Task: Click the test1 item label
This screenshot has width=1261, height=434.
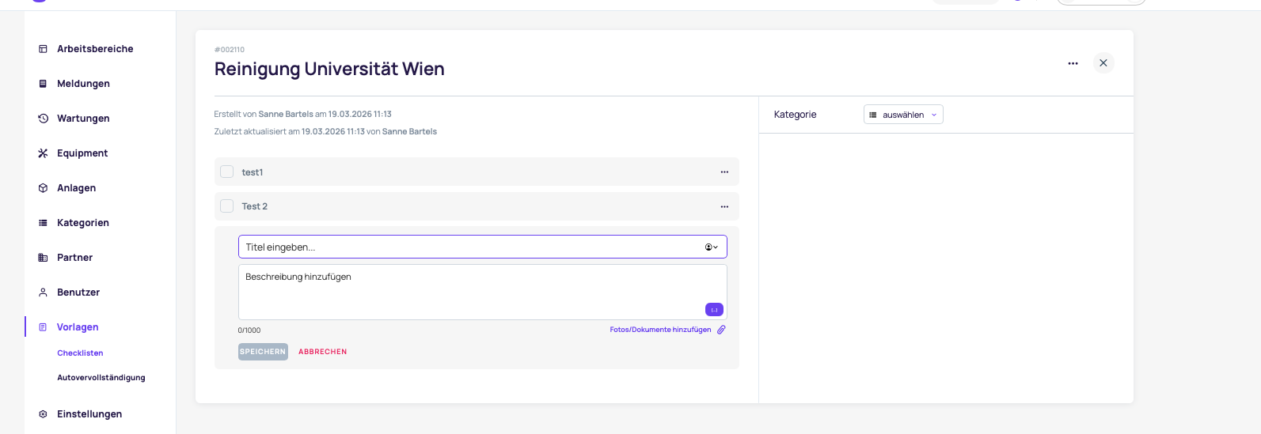Action: click(x=253, y=172)
